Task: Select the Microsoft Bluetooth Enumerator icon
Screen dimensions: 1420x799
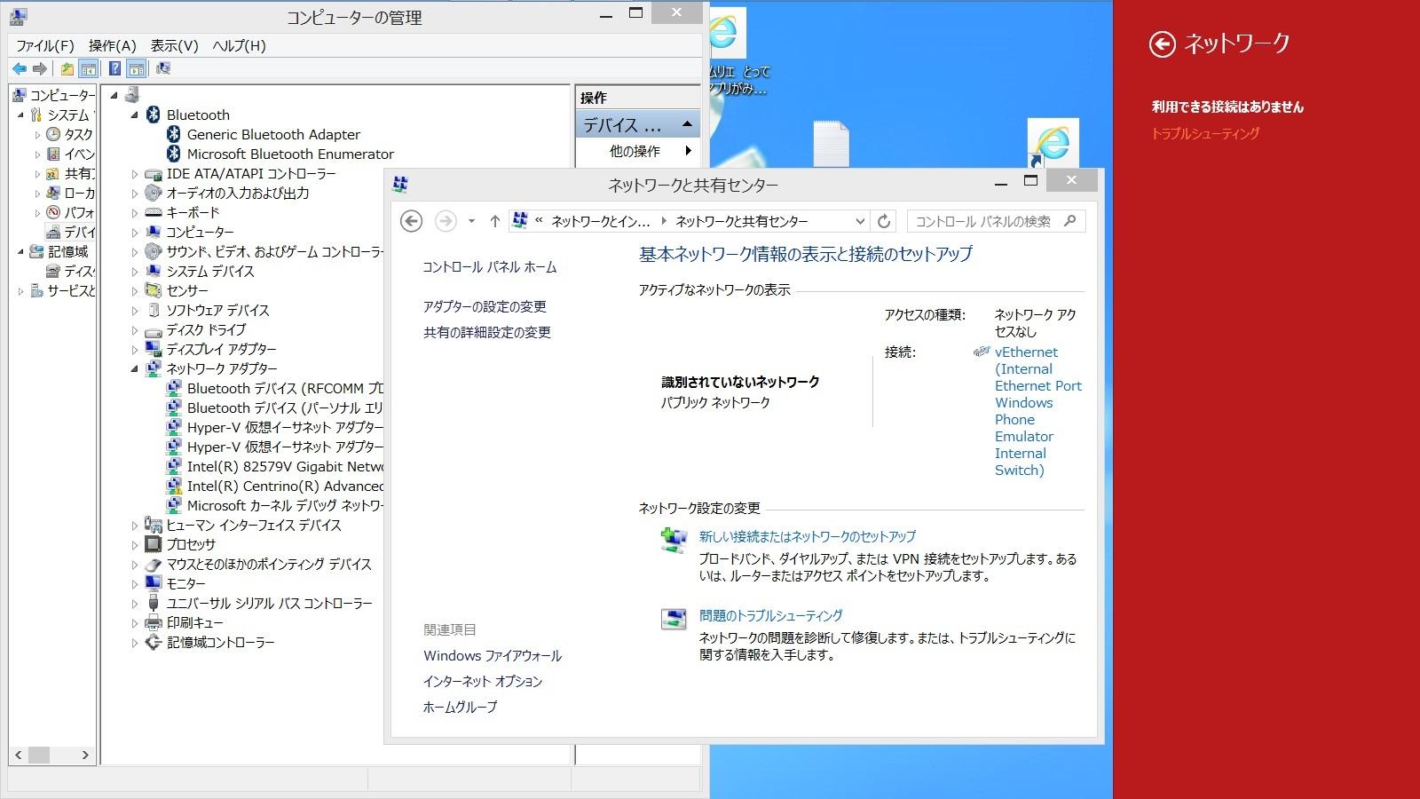Action: tap(174, 154)
